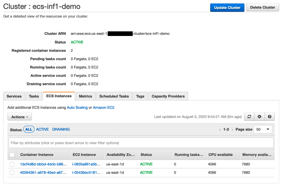Open the Capacity Providers tab

[x=168, y=96]
